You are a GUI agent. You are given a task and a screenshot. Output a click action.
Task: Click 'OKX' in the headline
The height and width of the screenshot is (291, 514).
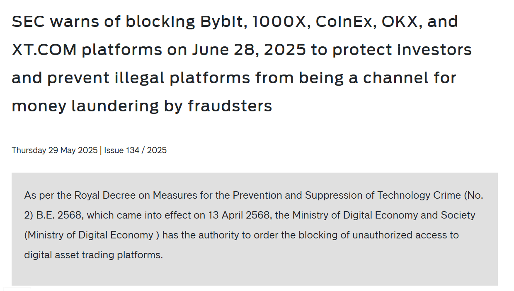click(x=399, y=22)
